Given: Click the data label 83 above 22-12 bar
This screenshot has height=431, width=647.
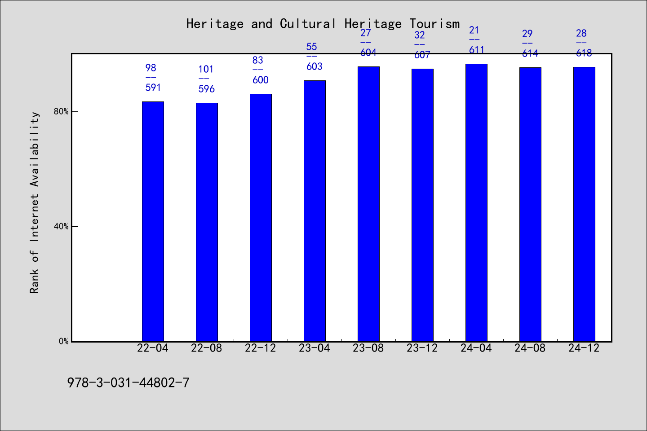Looking at the screenshot, I should tap(257, 60).
